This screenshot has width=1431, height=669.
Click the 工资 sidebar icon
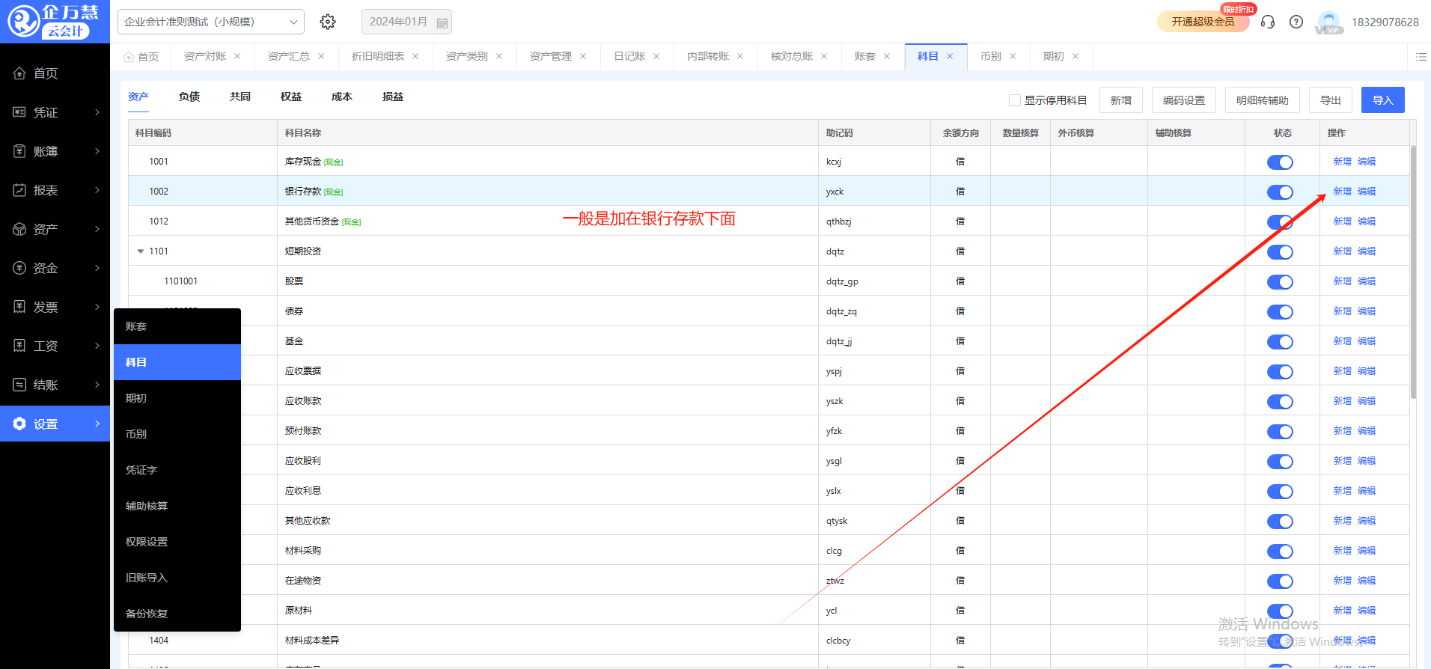[19, 346]
